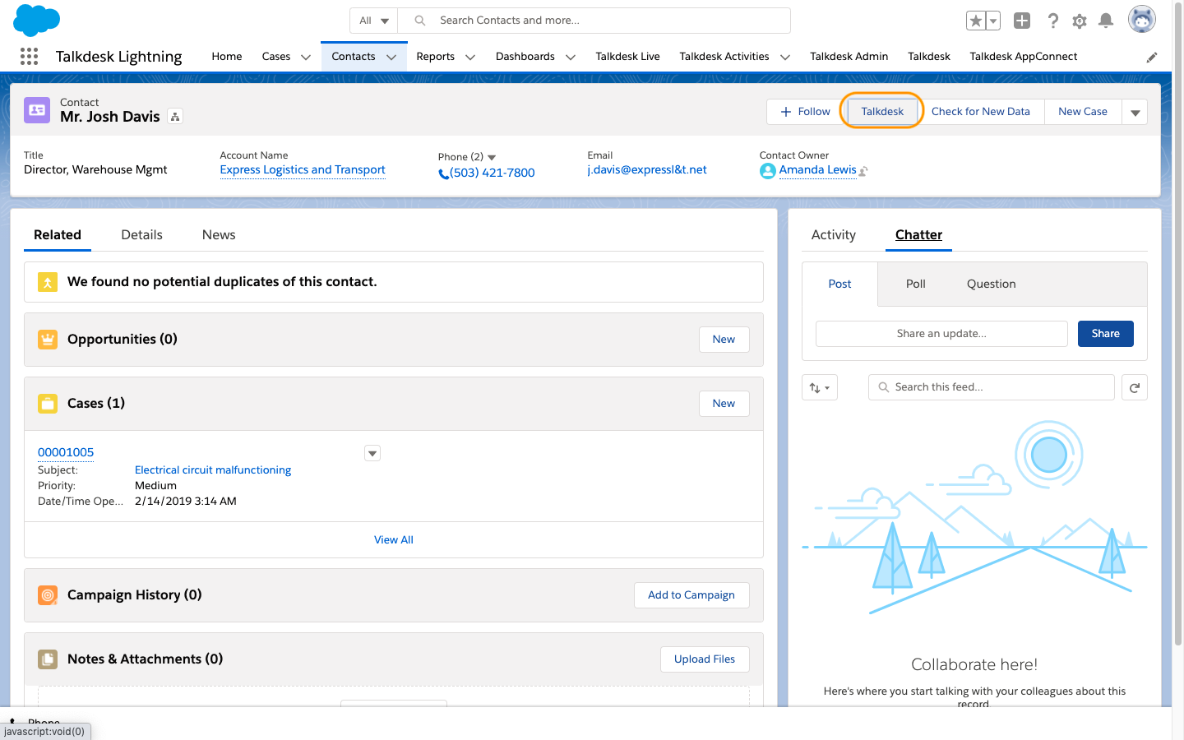This screenshot has width=1184, height=740.
Task: Click New in Opportunities section
Action: (724, 340)
